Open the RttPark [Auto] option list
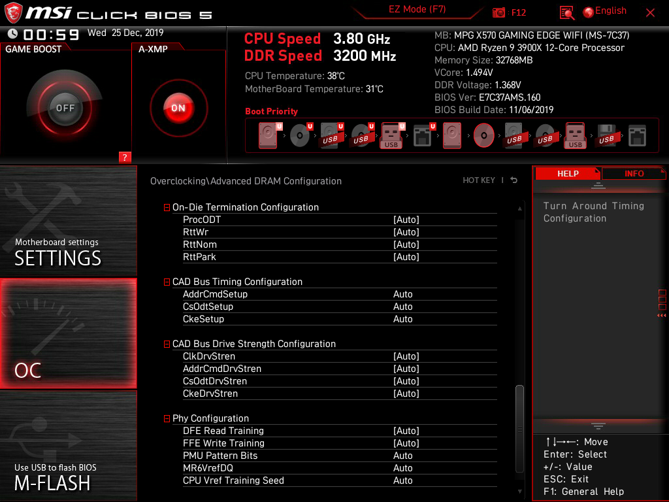669x502 pixels. (x=406, y=256)
